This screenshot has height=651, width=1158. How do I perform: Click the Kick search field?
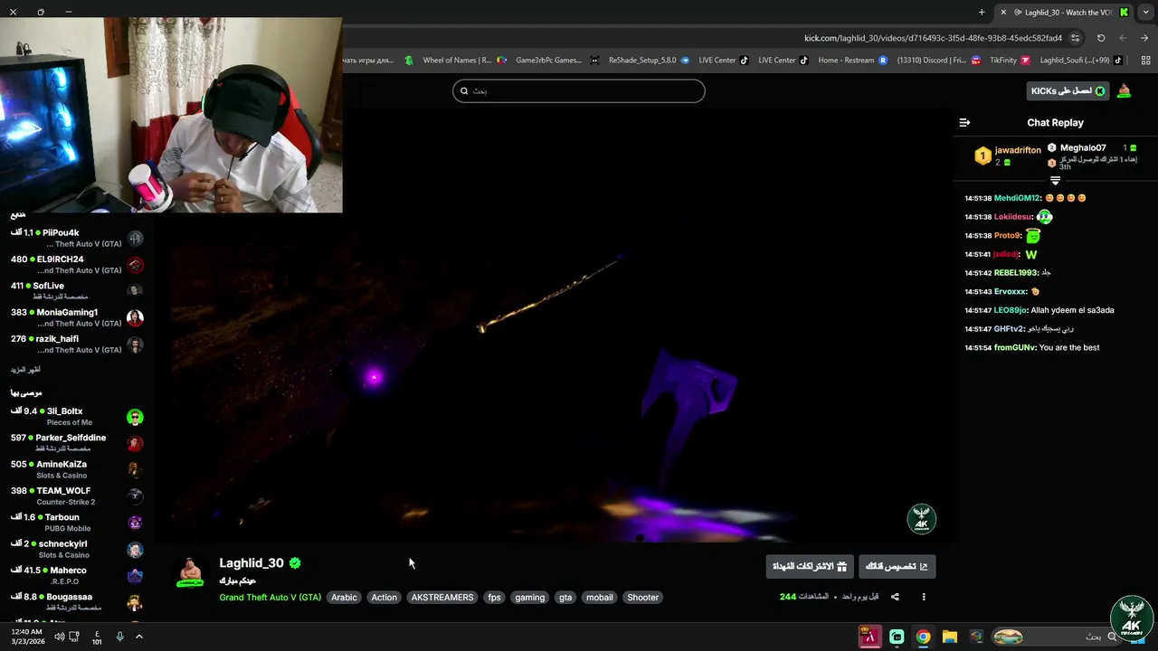(579, 90)
